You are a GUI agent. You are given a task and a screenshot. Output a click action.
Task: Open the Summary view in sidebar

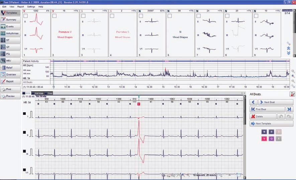pyautogui.click(x=10, y=20)
